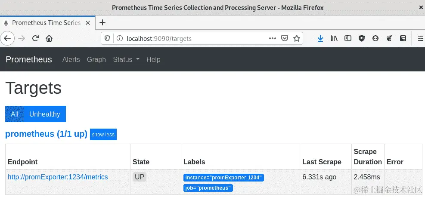Open the Firefox downloads panel
425x197 pixels.
[320, 38]
